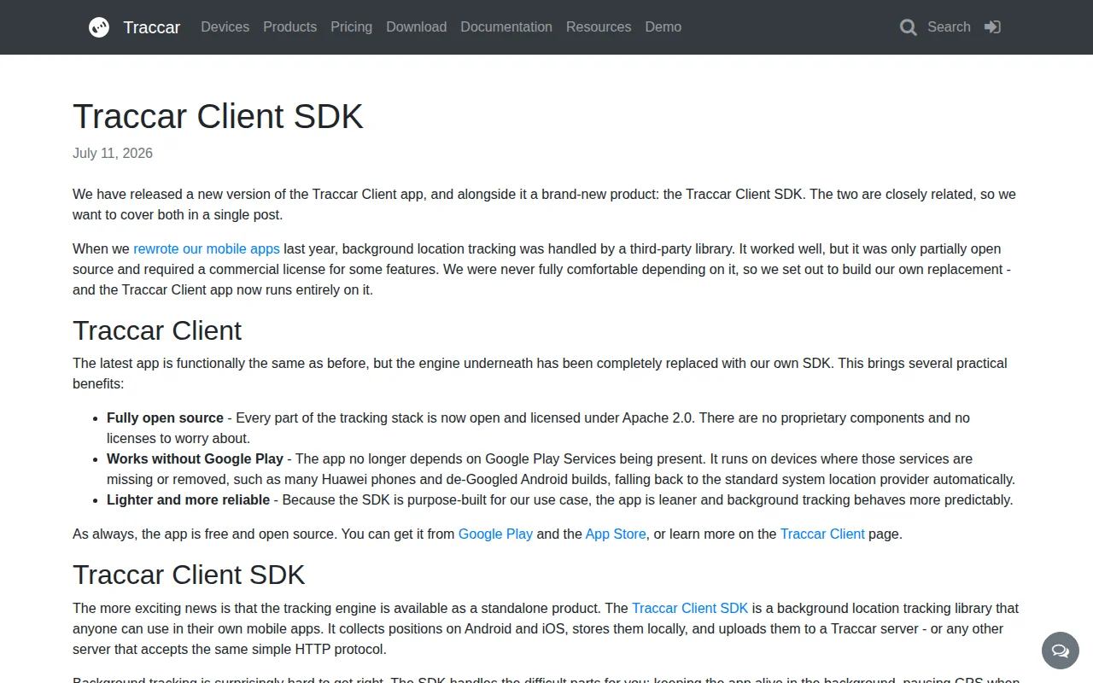Follow the Traccar Client page link
Screen dimensions: 1093x683
click(822, 534)
